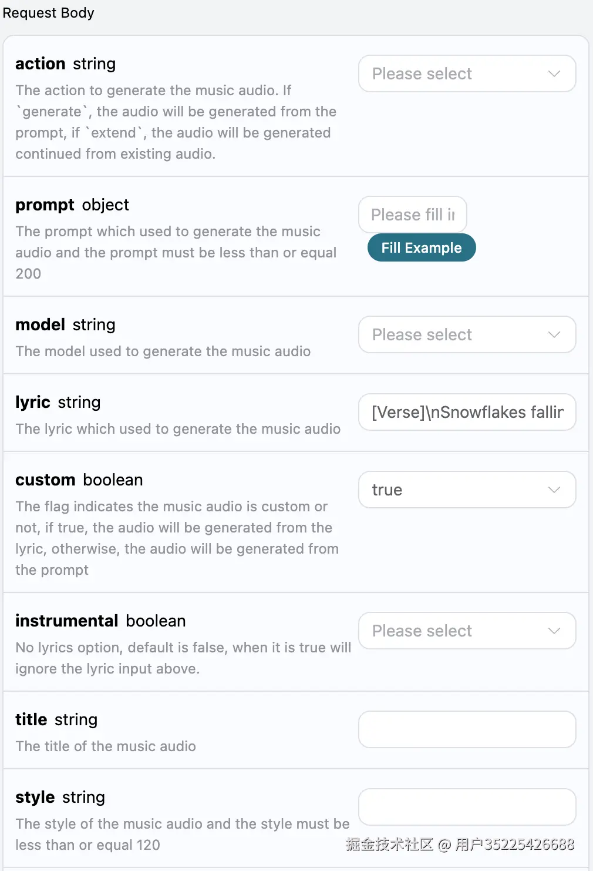Select the bold prompt parameter name
Viewport: 593px width, 871px height.
pos(45,205)
